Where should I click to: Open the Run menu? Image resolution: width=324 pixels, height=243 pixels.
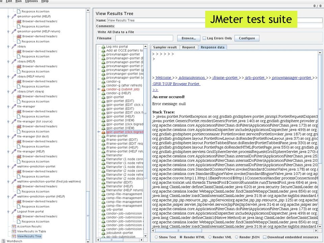pyautogui.click(x=18, y=1)
